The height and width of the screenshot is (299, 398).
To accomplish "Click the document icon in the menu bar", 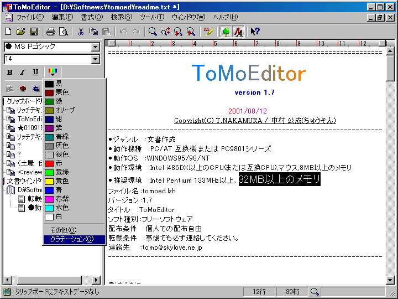I will tap(9, 17).
